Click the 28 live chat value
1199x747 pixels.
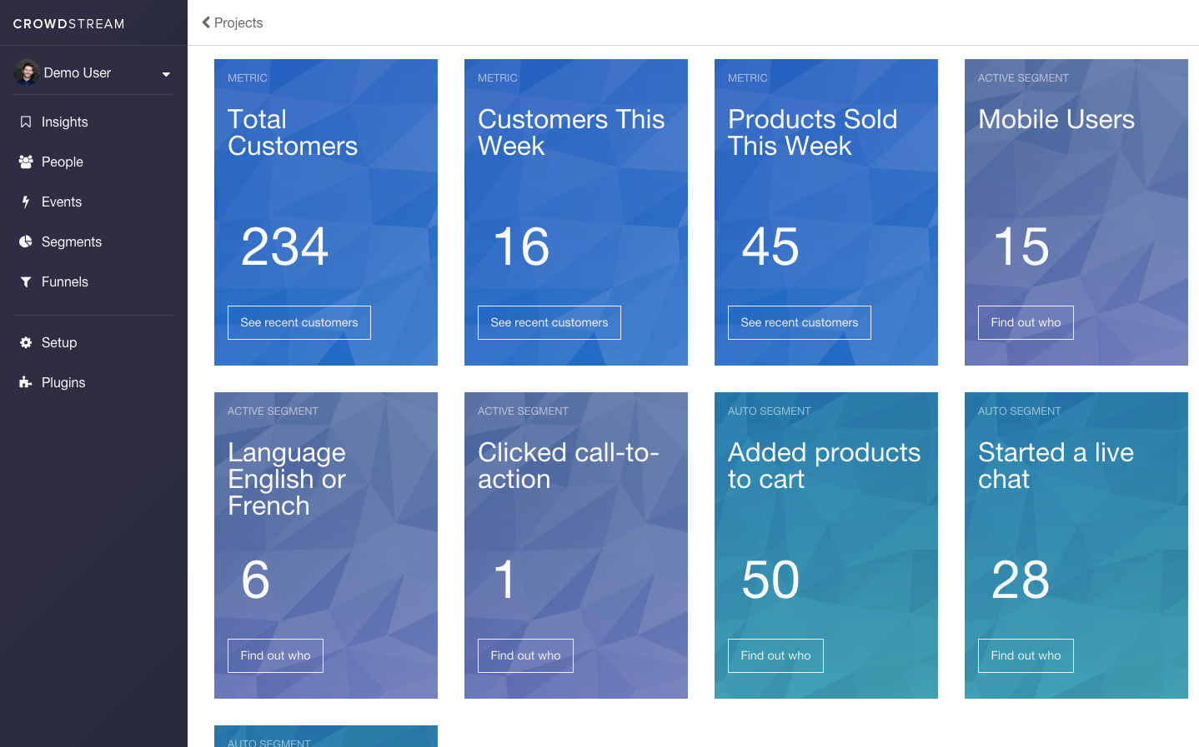pos(1021,580)
